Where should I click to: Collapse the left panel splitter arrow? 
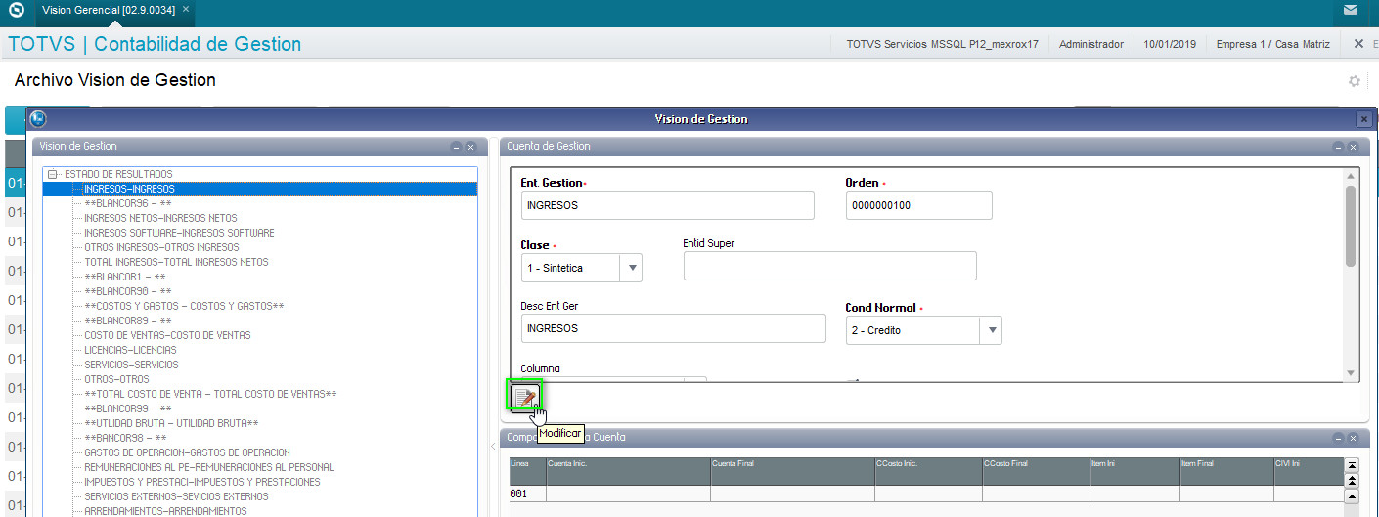[x=491, y=446]
